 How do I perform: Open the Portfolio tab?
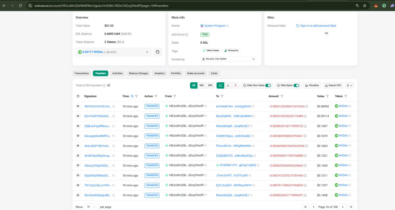pos(176,73)
